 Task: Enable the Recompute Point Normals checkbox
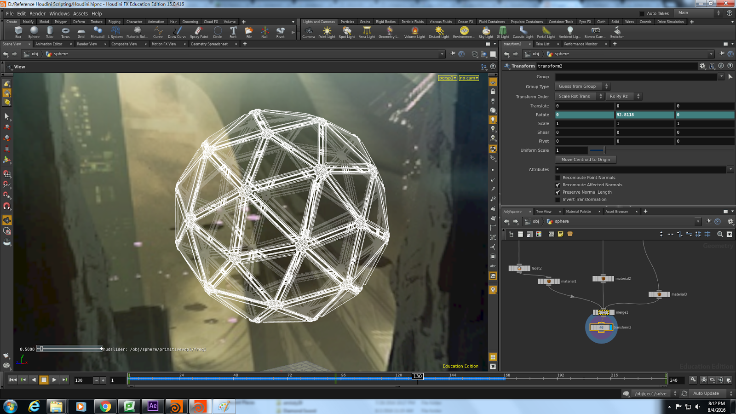point(558,178)
